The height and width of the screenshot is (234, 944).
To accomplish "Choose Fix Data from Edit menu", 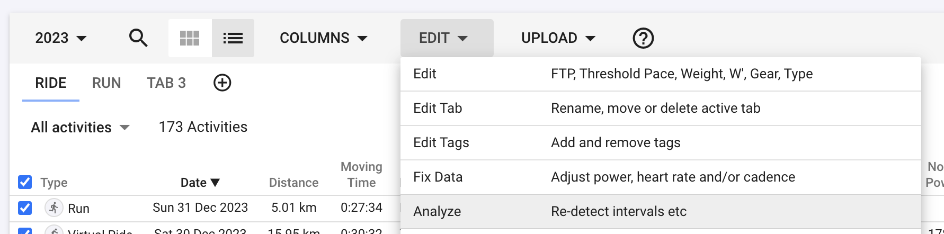I will click(661, 177).
